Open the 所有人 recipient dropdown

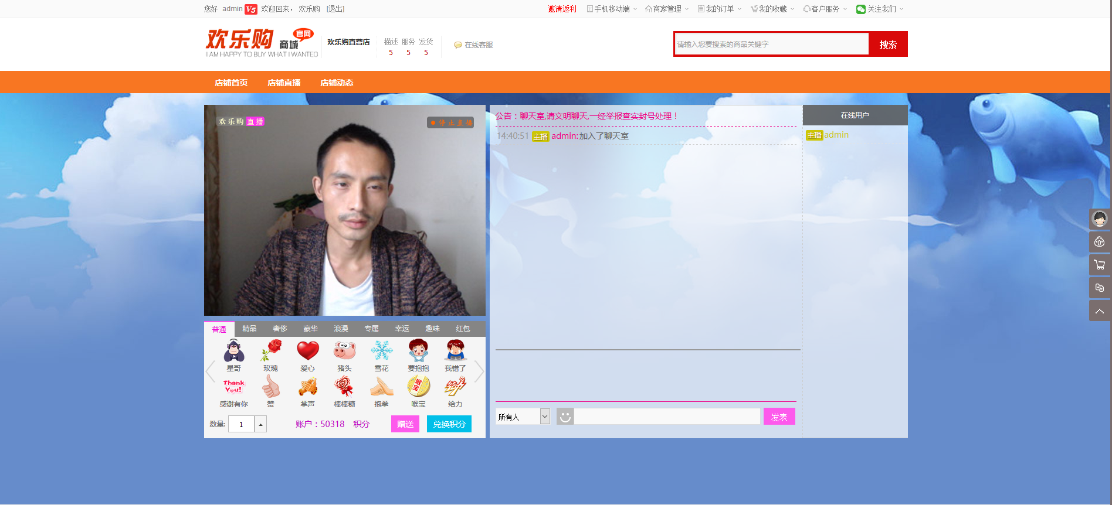point(523,417)
